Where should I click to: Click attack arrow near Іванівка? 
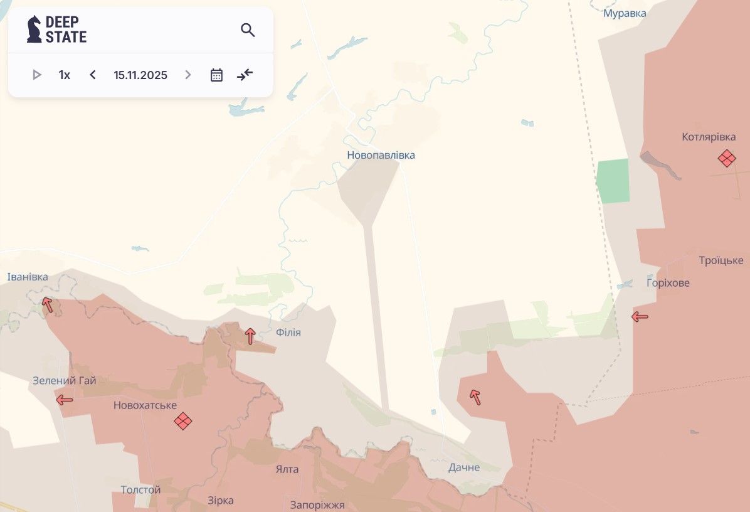[48, 305]
